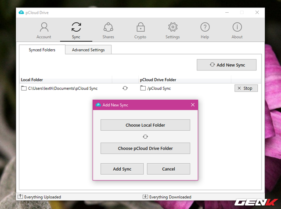Switch to the Advanced Settings tab

point(88,50)
